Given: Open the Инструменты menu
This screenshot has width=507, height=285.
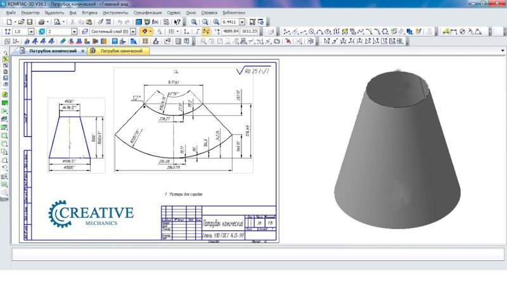Looking at the screenshot, I should click(115, 12).
